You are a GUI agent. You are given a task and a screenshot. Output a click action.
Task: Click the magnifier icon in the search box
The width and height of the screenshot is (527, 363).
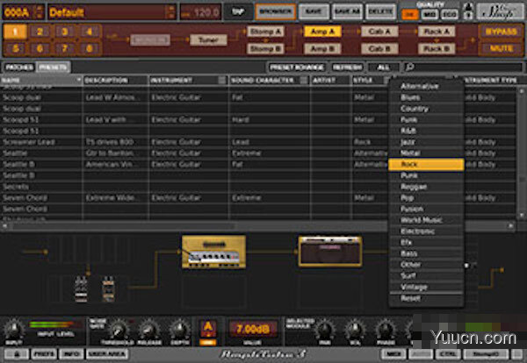tap(409, 68)
